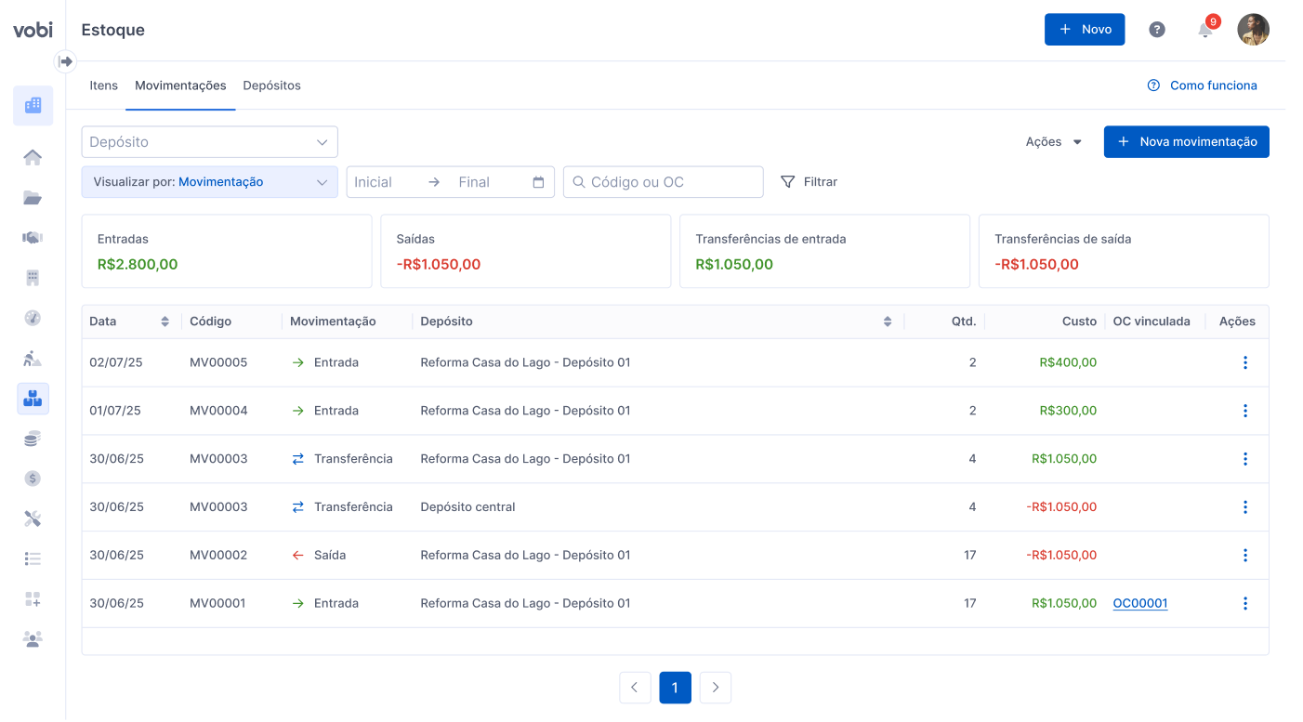Expand the sidebar with the arrow toggle
1303x722 pixels.
tap(65, 61)
